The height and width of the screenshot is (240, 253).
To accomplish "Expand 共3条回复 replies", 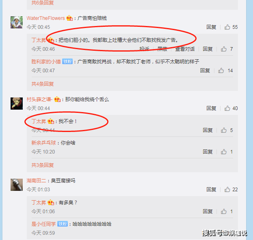I will point(43,165).
